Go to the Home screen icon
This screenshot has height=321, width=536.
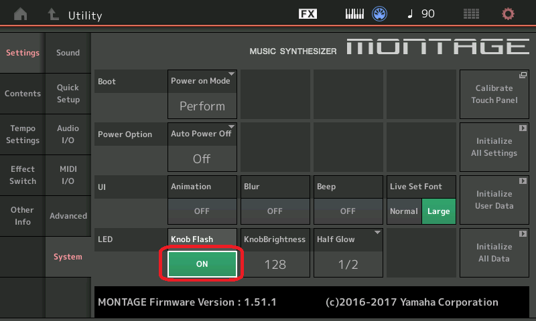(21, 14)
